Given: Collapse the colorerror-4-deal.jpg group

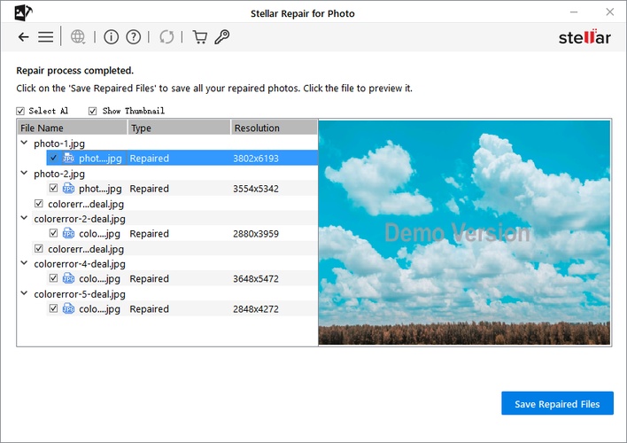Looking at the screenshot, I should click(24, 263).
